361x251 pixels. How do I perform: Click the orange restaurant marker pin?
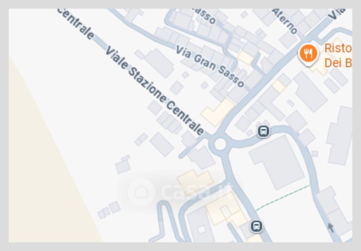click(x=309, y=54)
